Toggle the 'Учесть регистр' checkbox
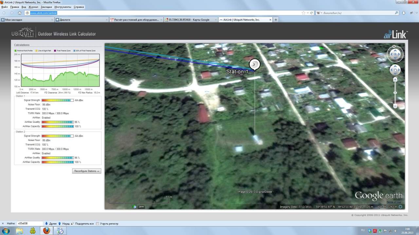The height and width of the screenshot is (235, 419). (97, 224)
